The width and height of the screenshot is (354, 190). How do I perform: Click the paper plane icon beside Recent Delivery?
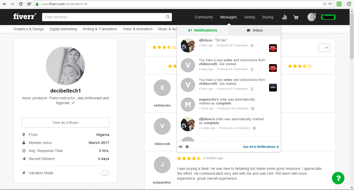point(24,159)
